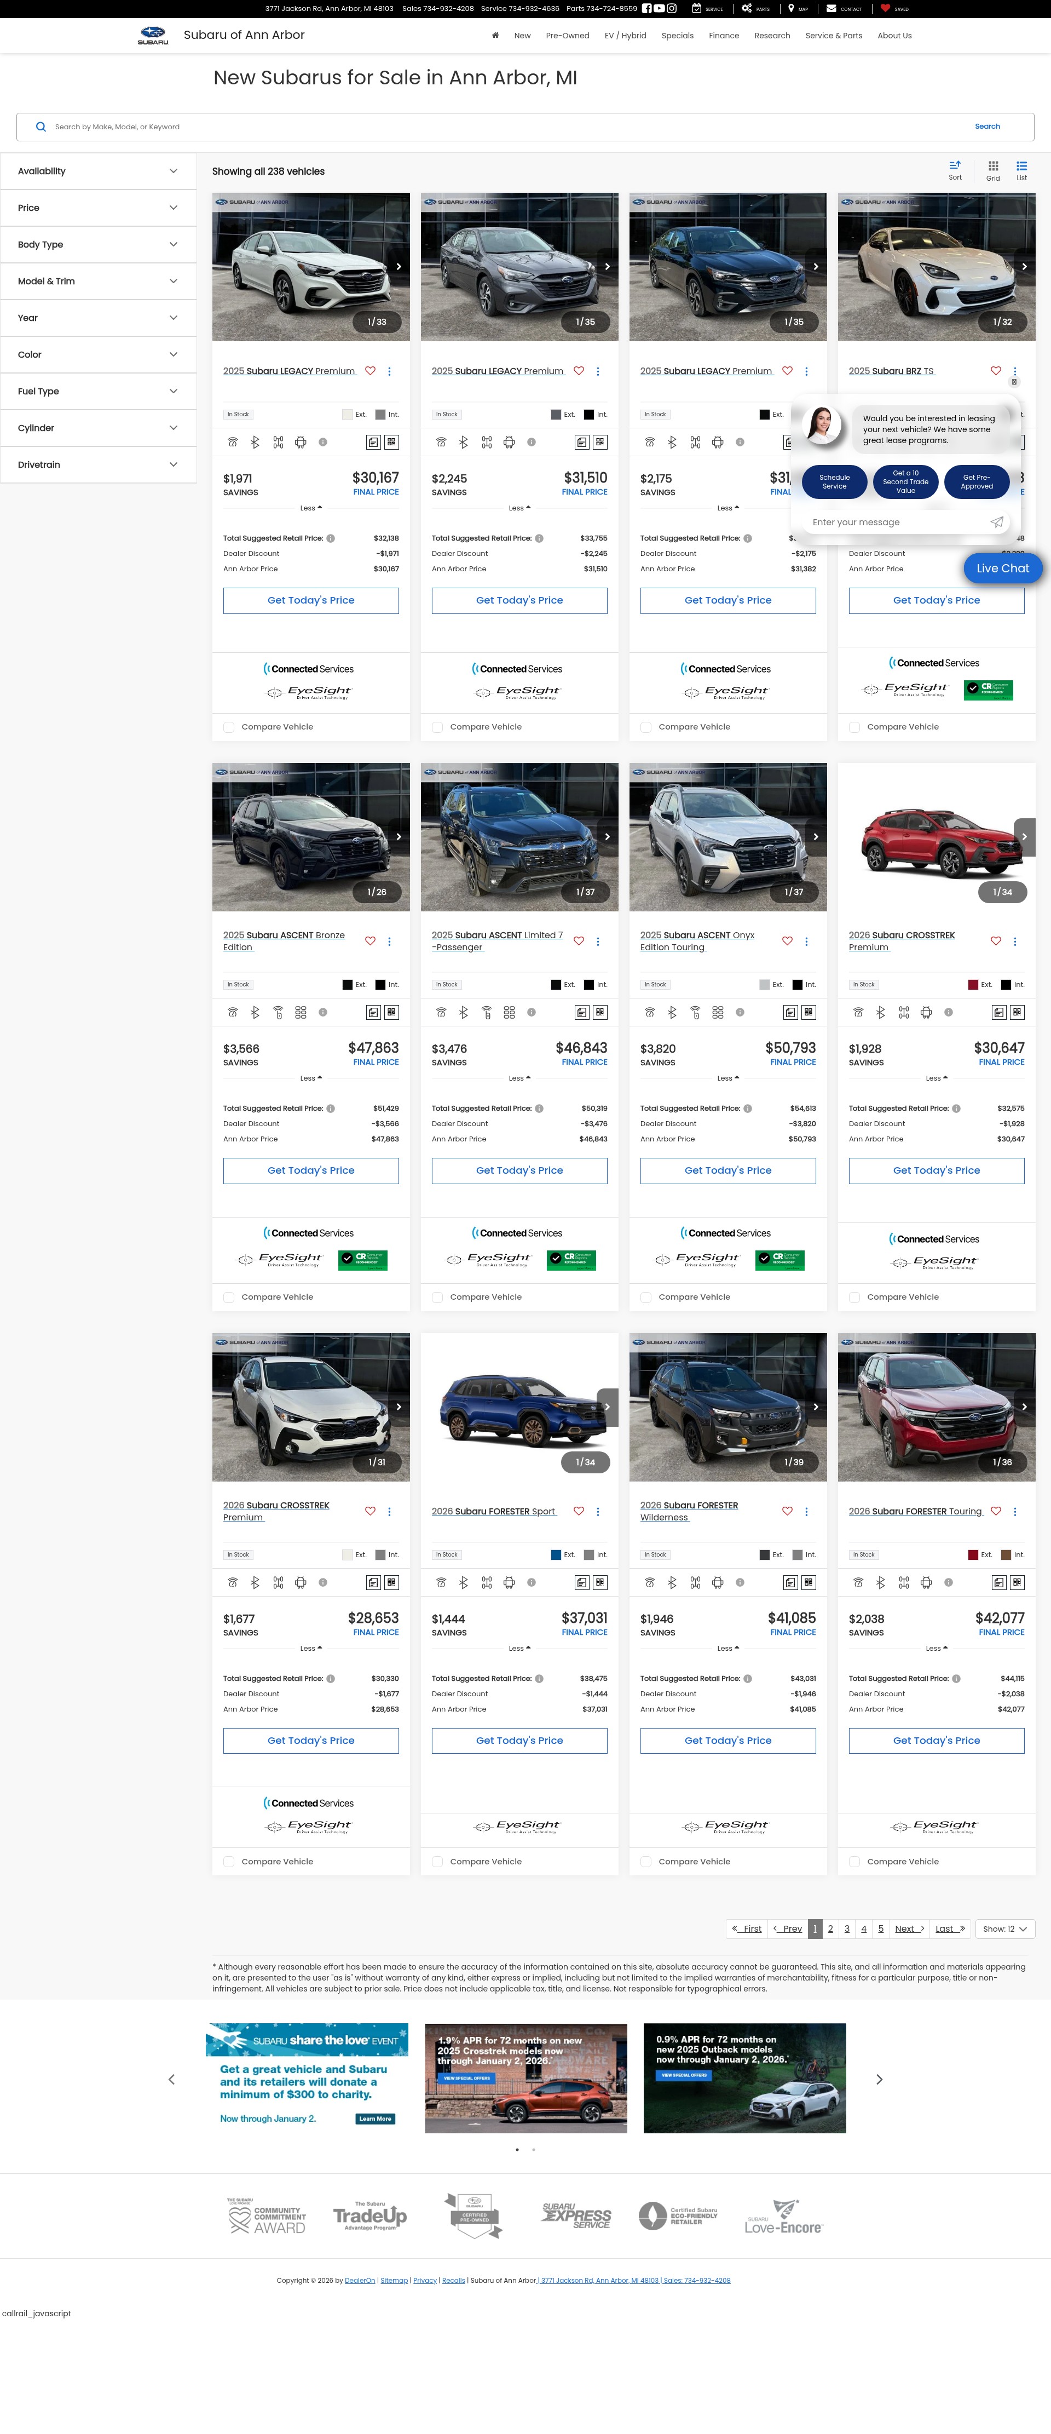This screenshot has width=1051, height=2434.
Task: Expand the Drivetrain filter
Action: tap(98, 465)
